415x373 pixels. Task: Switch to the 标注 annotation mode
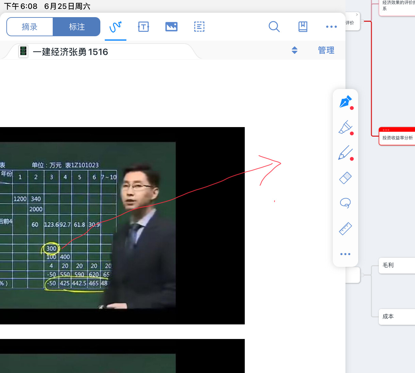[77, 27]
